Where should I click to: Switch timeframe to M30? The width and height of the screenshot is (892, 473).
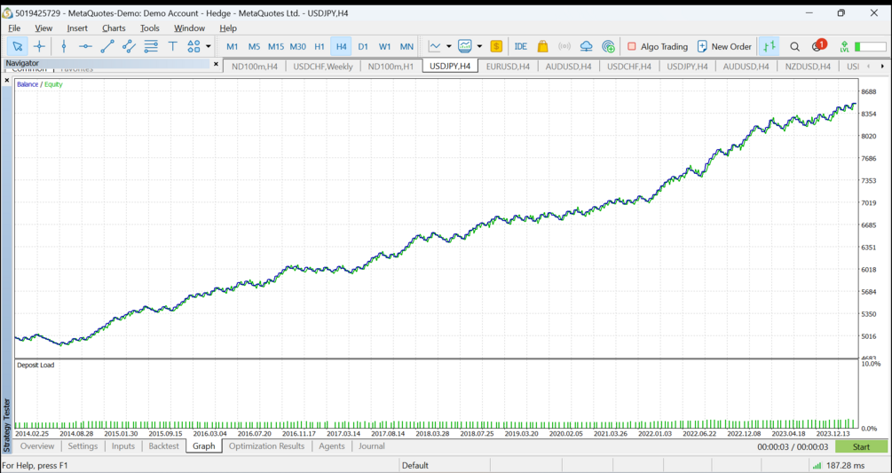297,47
